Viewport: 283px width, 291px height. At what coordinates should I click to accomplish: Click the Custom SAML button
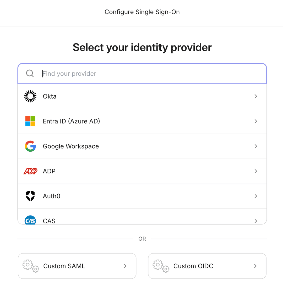pos(77,266)
